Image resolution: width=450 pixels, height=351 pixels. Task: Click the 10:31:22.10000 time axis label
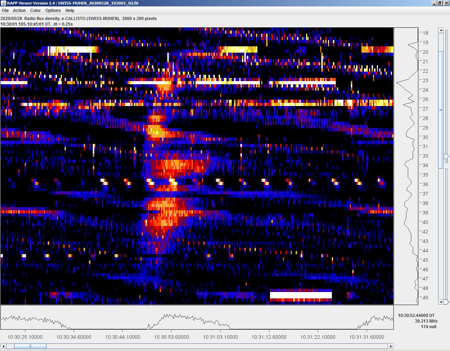click(318, 337)
